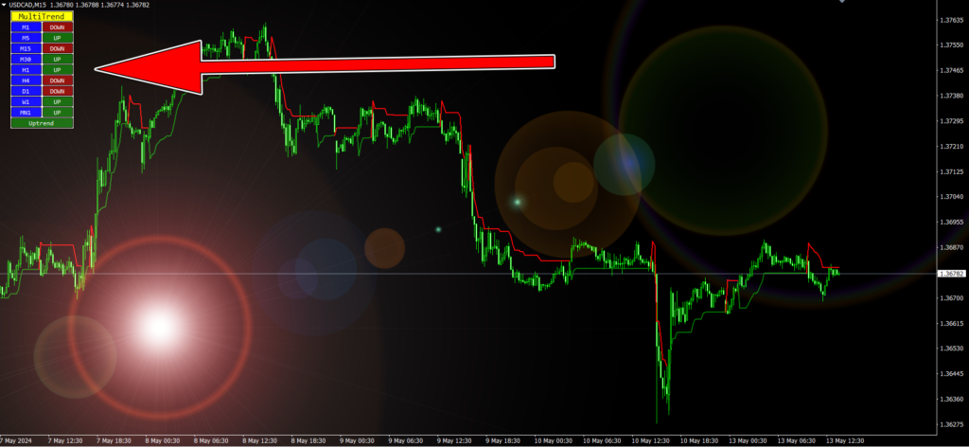The width and height of the screenshot is (969, 447).
Task: Click the UP status next to M5
Action: click(58, 38)
